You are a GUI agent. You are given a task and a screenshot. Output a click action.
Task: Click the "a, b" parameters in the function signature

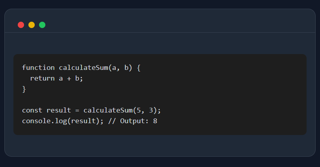coord(120,68)
